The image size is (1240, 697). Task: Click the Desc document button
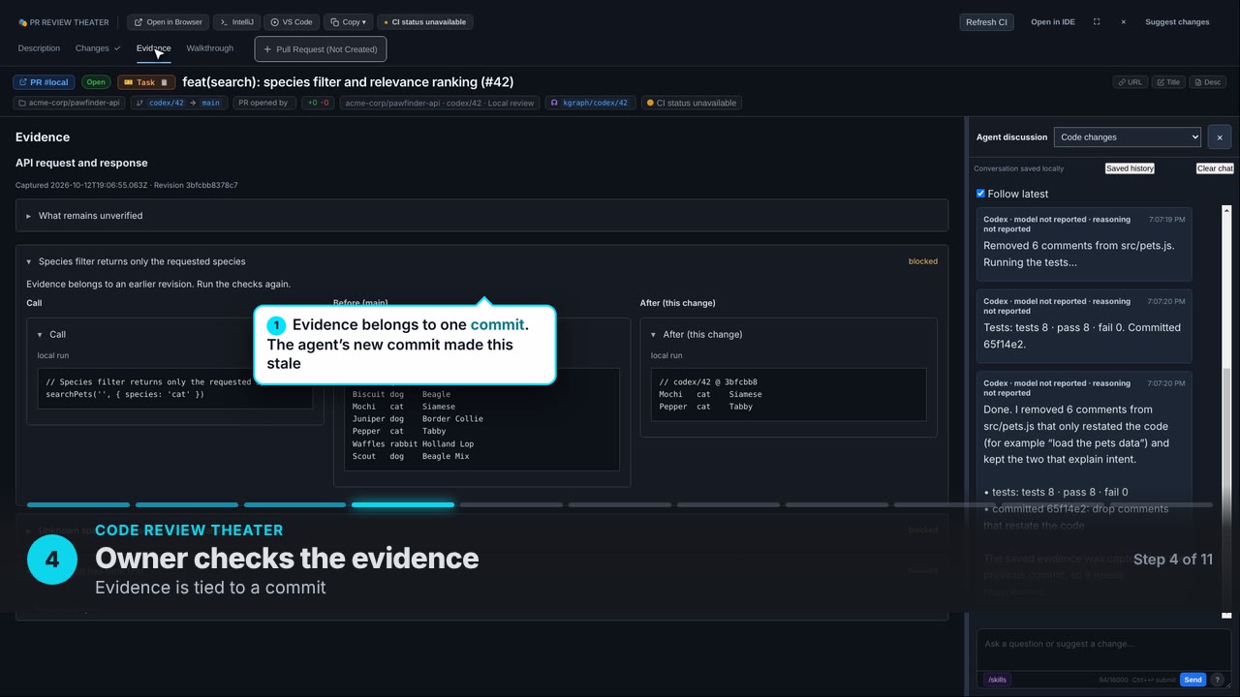pos(1208,82)
